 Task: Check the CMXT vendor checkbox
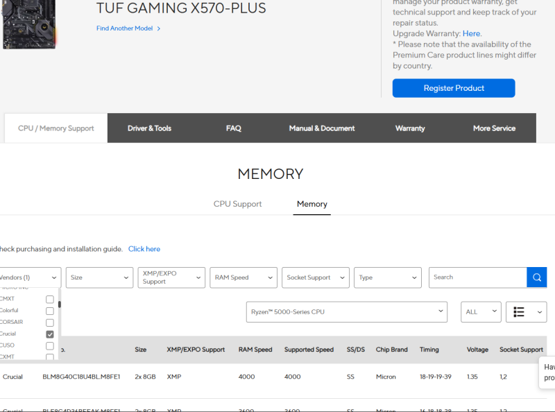(50, 300)
